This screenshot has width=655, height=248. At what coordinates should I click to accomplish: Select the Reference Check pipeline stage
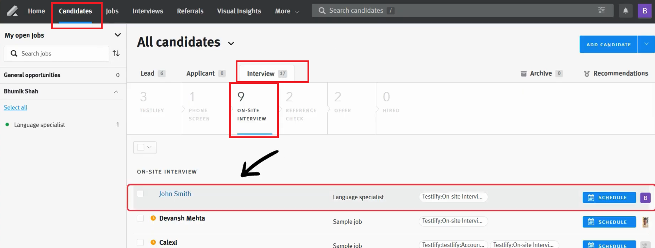[x=303, y=108]
